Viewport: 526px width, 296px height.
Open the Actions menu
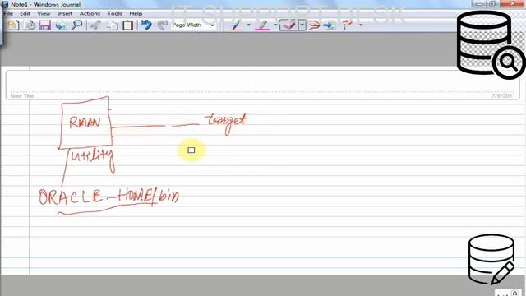[x=90, y=13]
